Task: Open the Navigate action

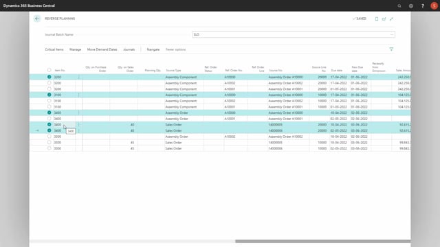Action: 153,49
